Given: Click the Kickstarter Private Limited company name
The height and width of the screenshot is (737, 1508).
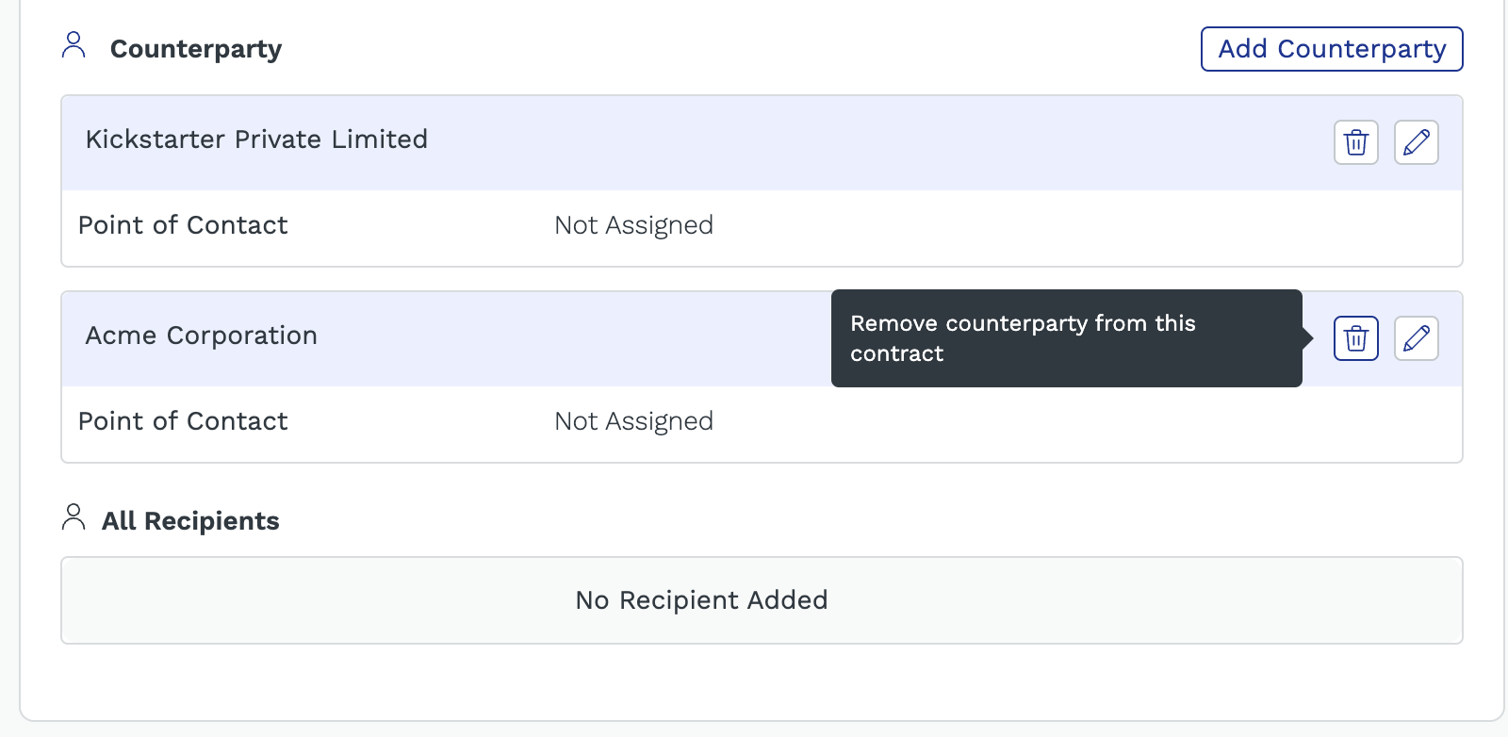Looking at the screenshot, I should [256, 139].
